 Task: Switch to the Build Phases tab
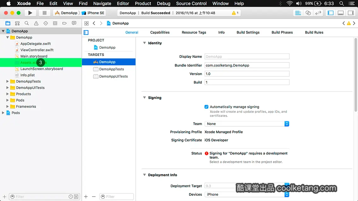(x=282, y=32)
